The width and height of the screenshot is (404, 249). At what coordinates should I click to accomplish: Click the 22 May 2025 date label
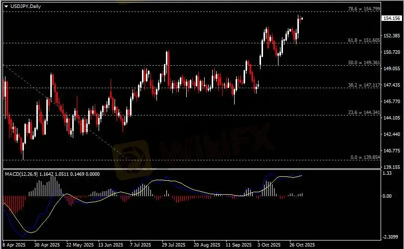80,245
